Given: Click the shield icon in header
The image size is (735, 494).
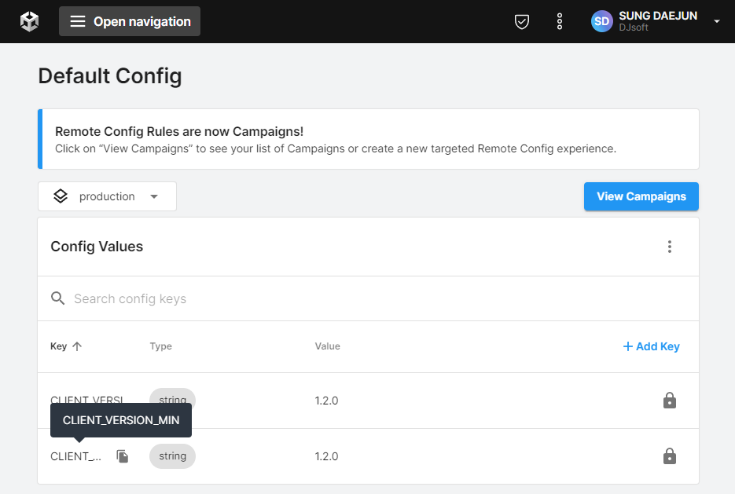Looking at the screenshot, I should (x=521, y=21).
